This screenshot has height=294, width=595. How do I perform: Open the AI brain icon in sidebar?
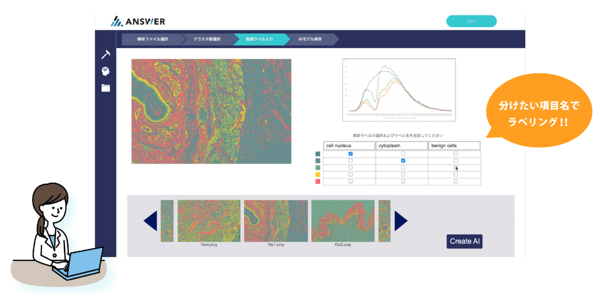[106, 71]
